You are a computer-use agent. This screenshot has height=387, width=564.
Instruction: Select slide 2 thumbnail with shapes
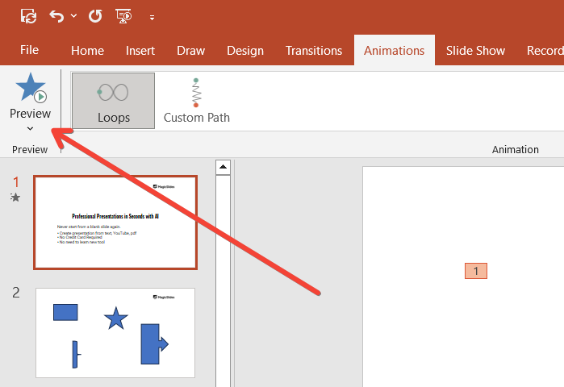(115, 333)
